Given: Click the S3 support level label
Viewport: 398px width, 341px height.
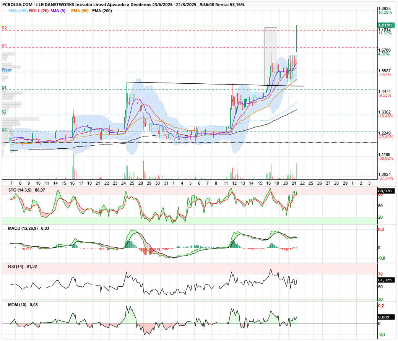Looking at the screenshot, I should [4, 129].
